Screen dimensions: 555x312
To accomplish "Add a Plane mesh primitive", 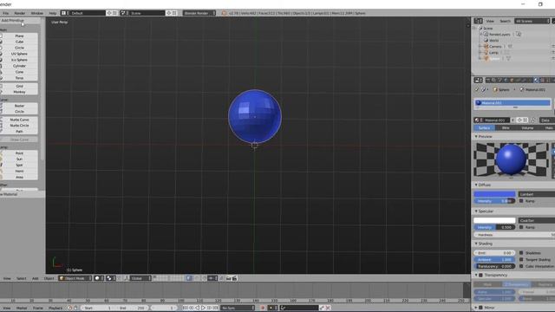I will coord(19,36).
